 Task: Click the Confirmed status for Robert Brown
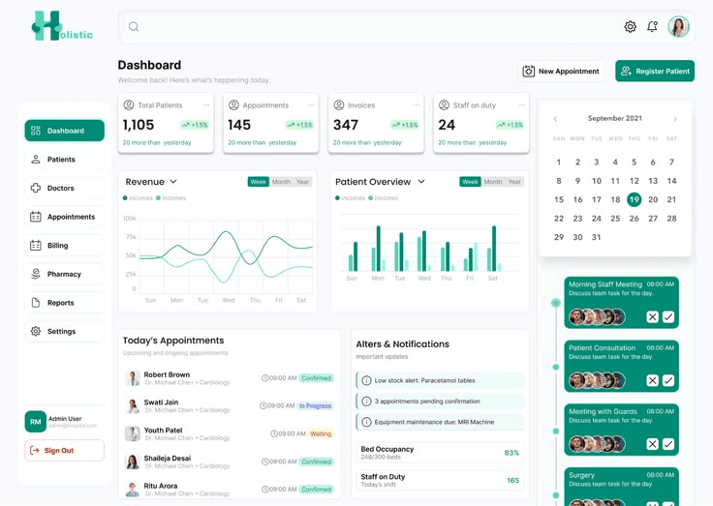[316, 378]
